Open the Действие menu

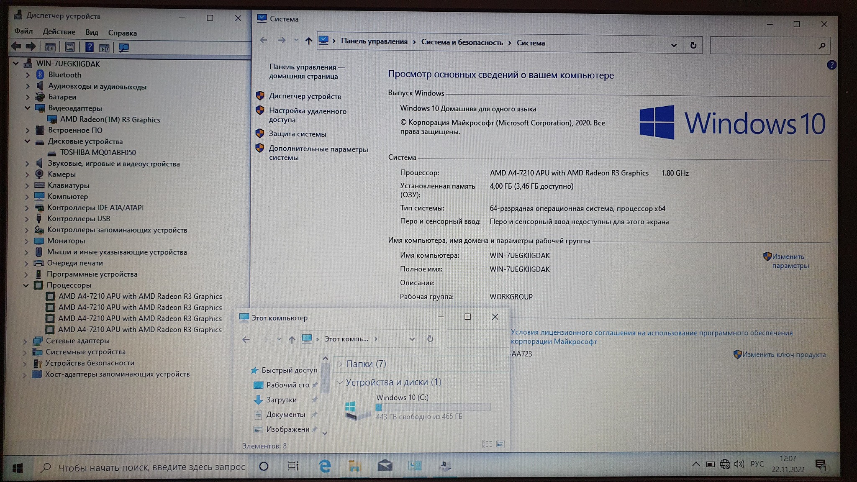pyautogui.click(x=59, y=32)
